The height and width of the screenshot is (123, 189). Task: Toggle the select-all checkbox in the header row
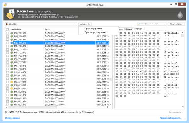pos(7,29)
